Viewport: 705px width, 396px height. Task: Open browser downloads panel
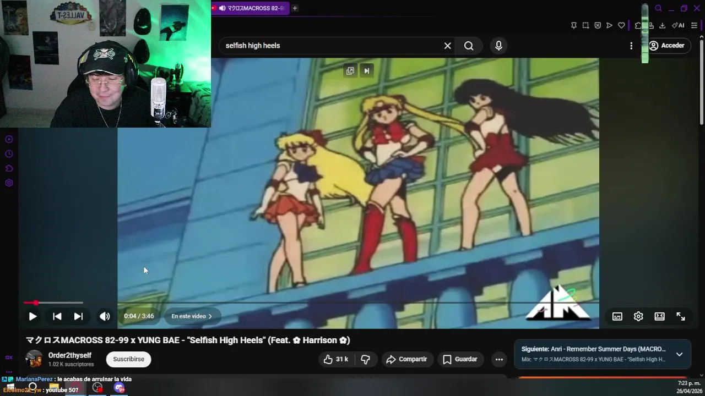click(662, 25)
